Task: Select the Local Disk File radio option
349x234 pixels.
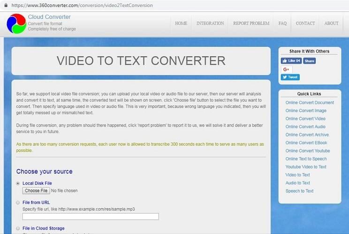Action: pos(18,183)
